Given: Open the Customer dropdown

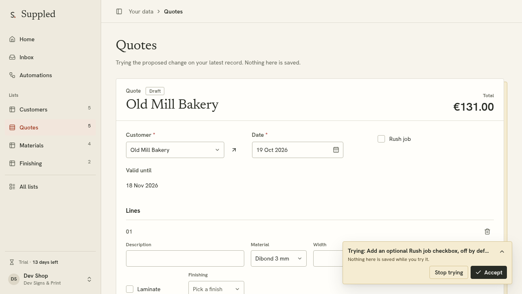Looking at the screenshot, I should [x=175, y=150].
